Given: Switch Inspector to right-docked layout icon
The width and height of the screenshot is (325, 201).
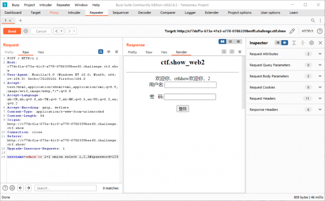Looking at the screenshot, I should 284,42.
